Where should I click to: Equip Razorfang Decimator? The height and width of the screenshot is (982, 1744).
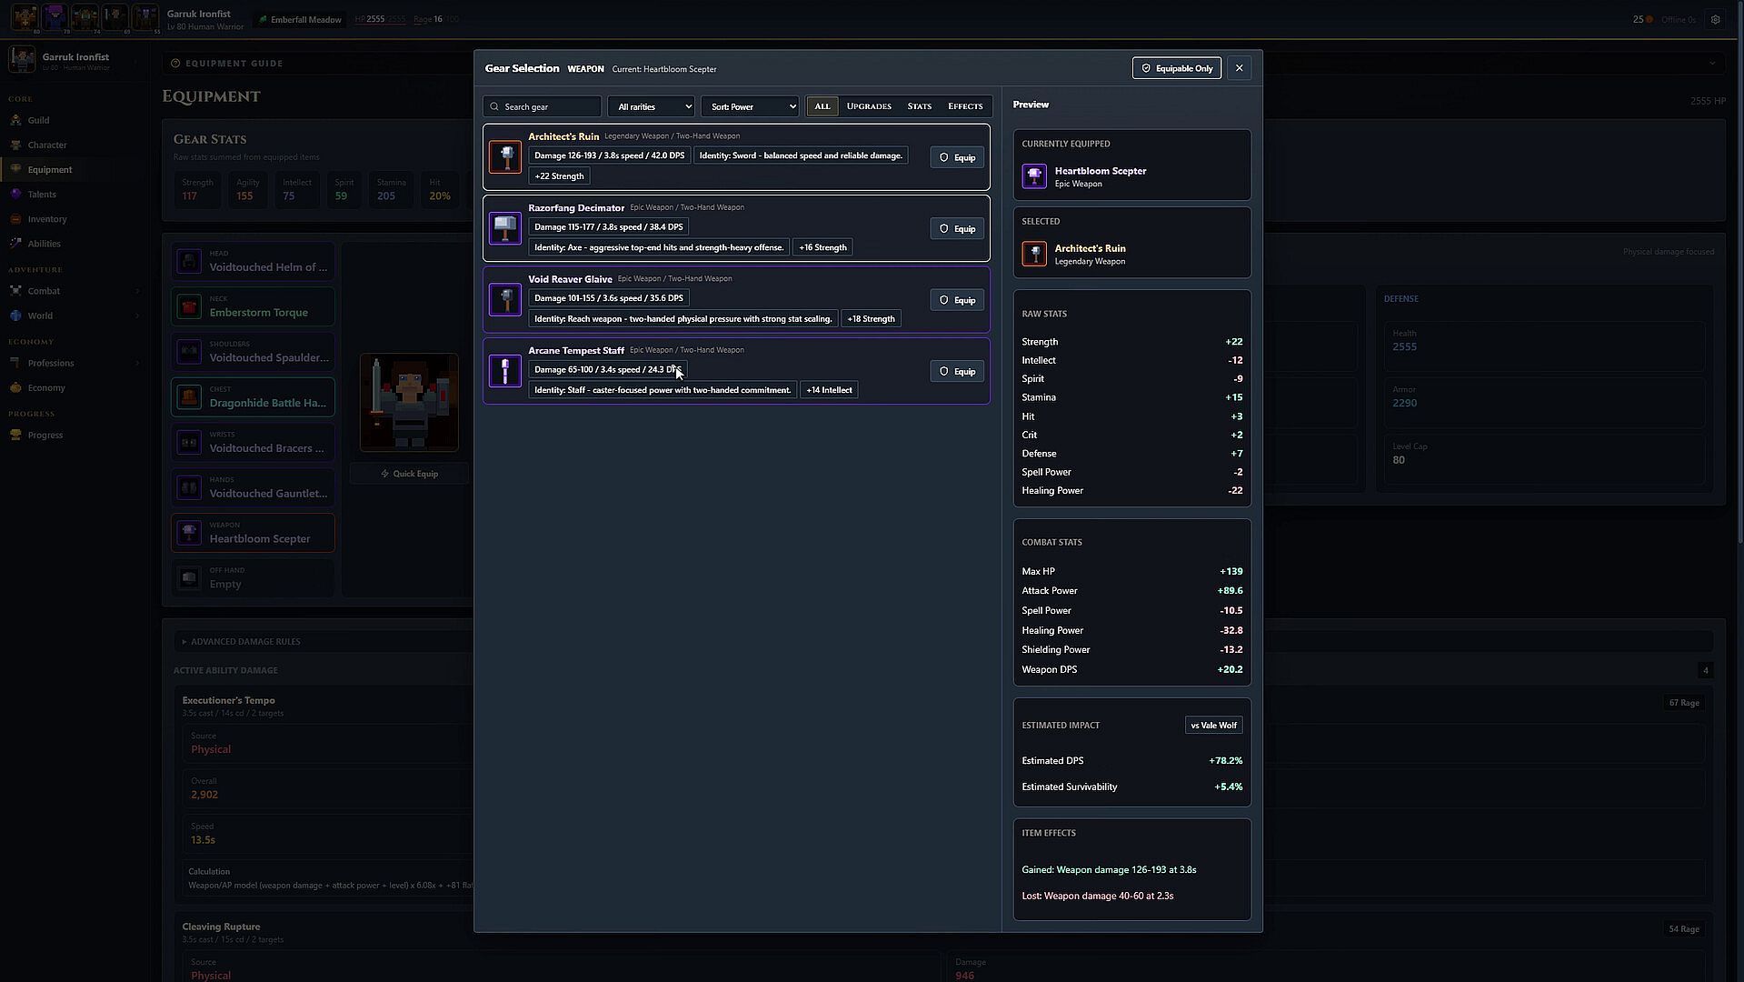[x=957, y=228]
